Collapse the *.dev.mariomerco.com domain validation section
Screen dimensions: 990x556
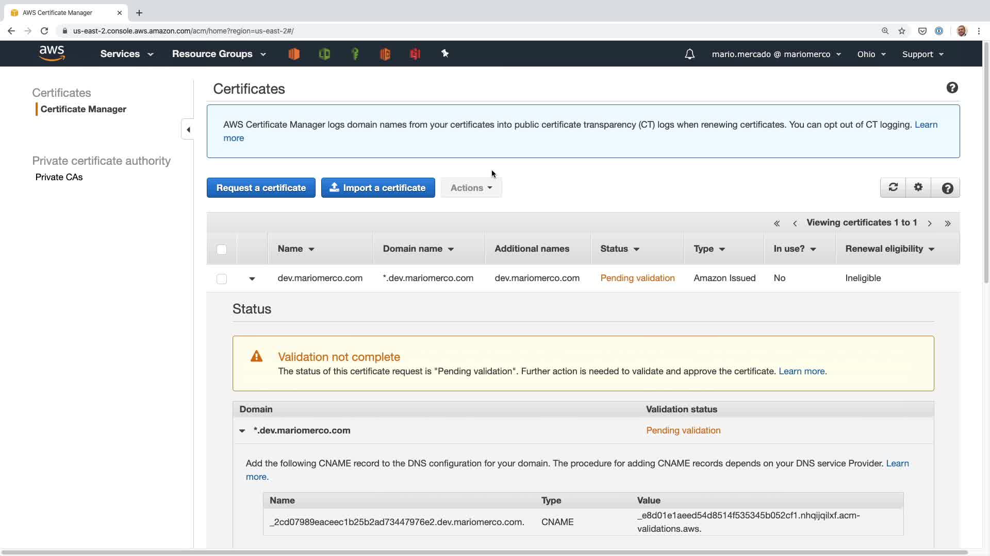pos(242,431)
